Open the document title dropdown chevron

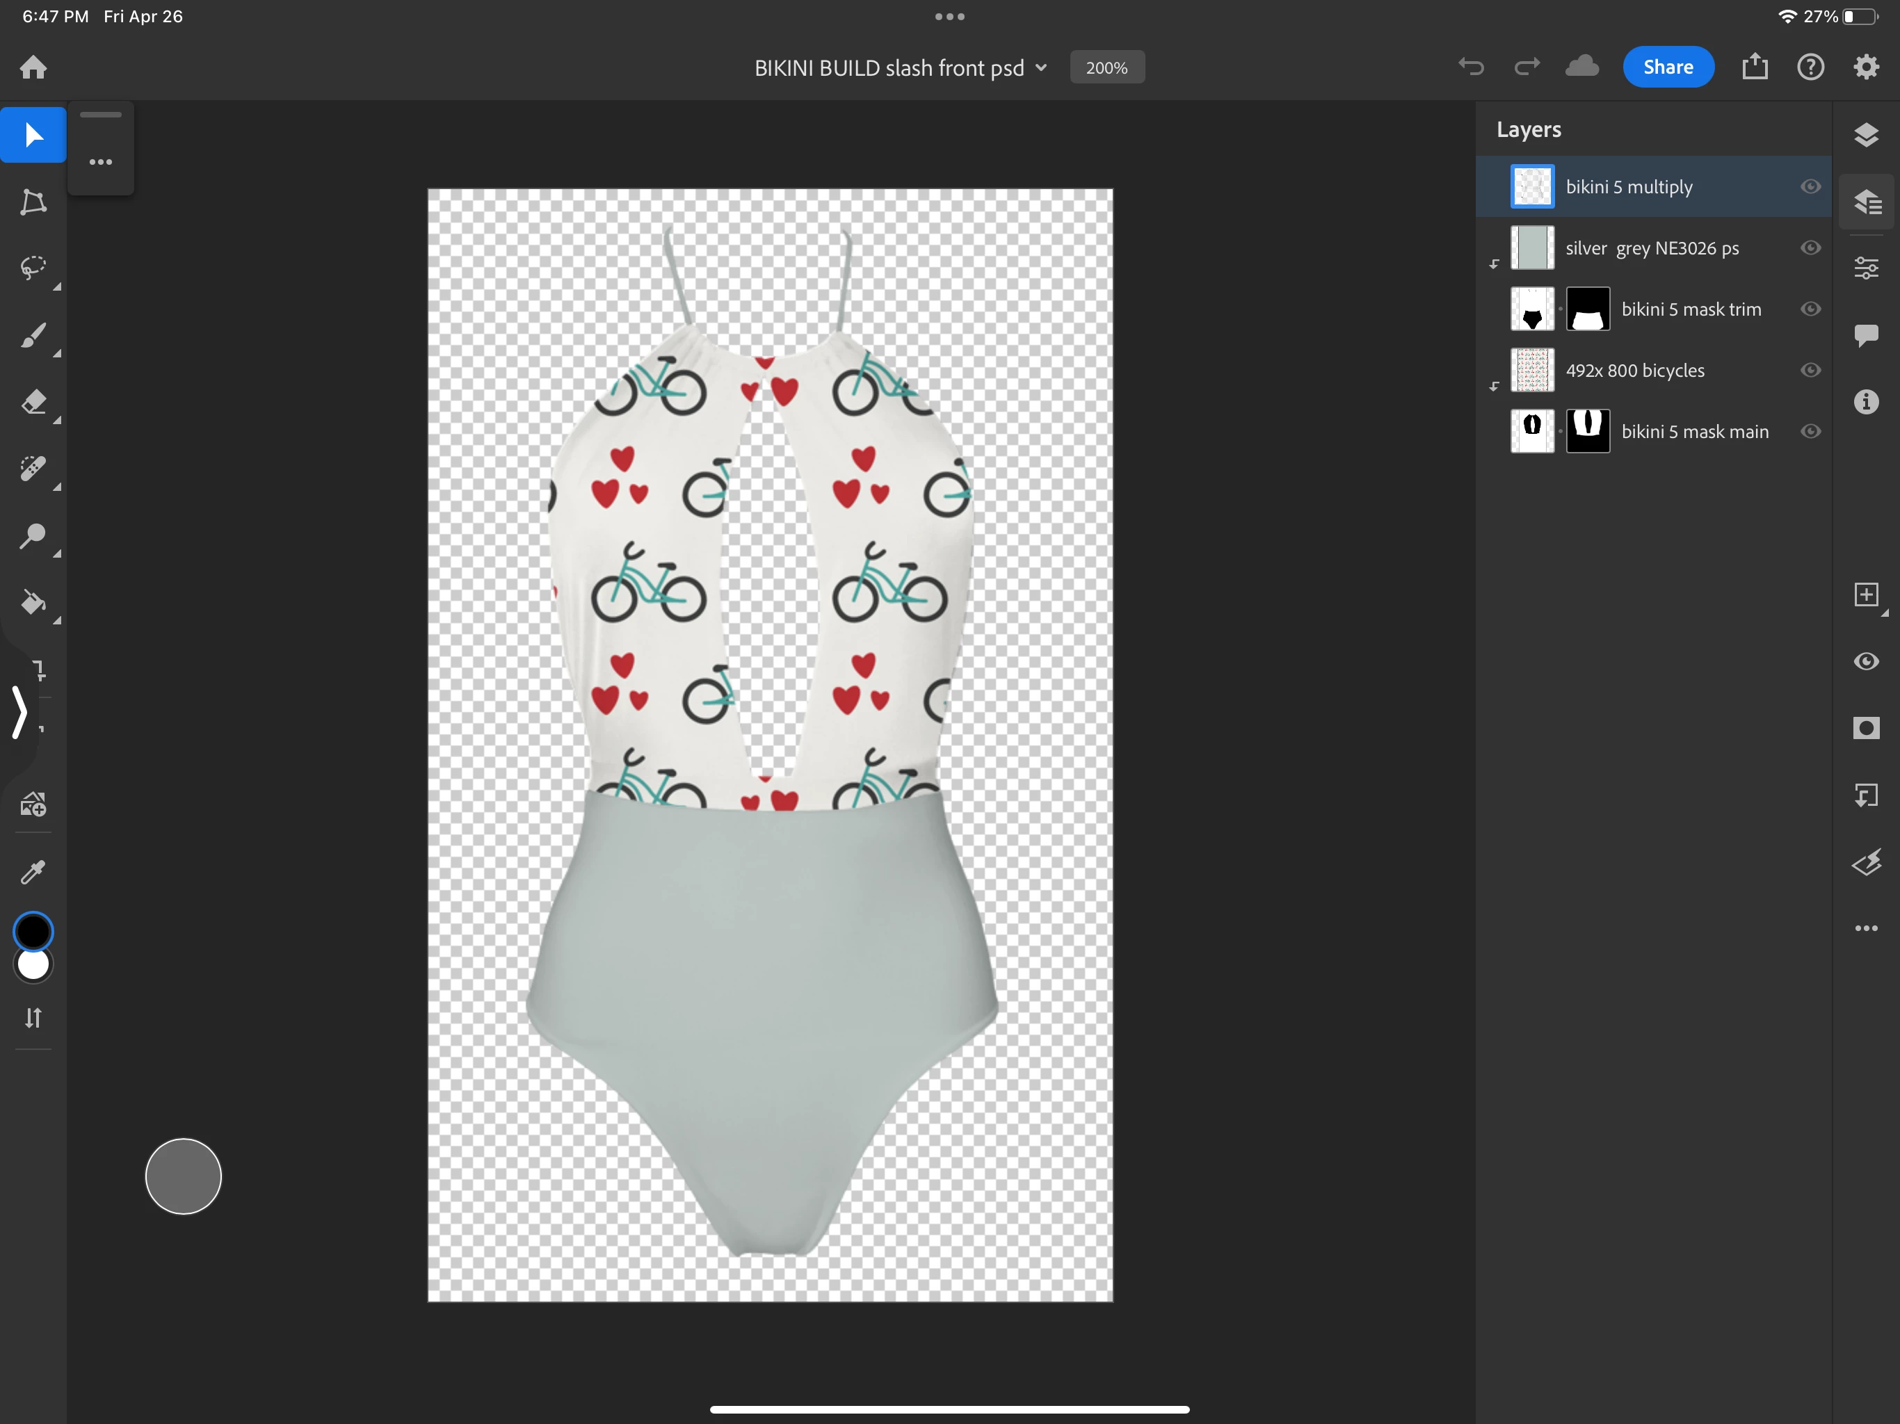pyautogui.click(x=1041, y=68)
